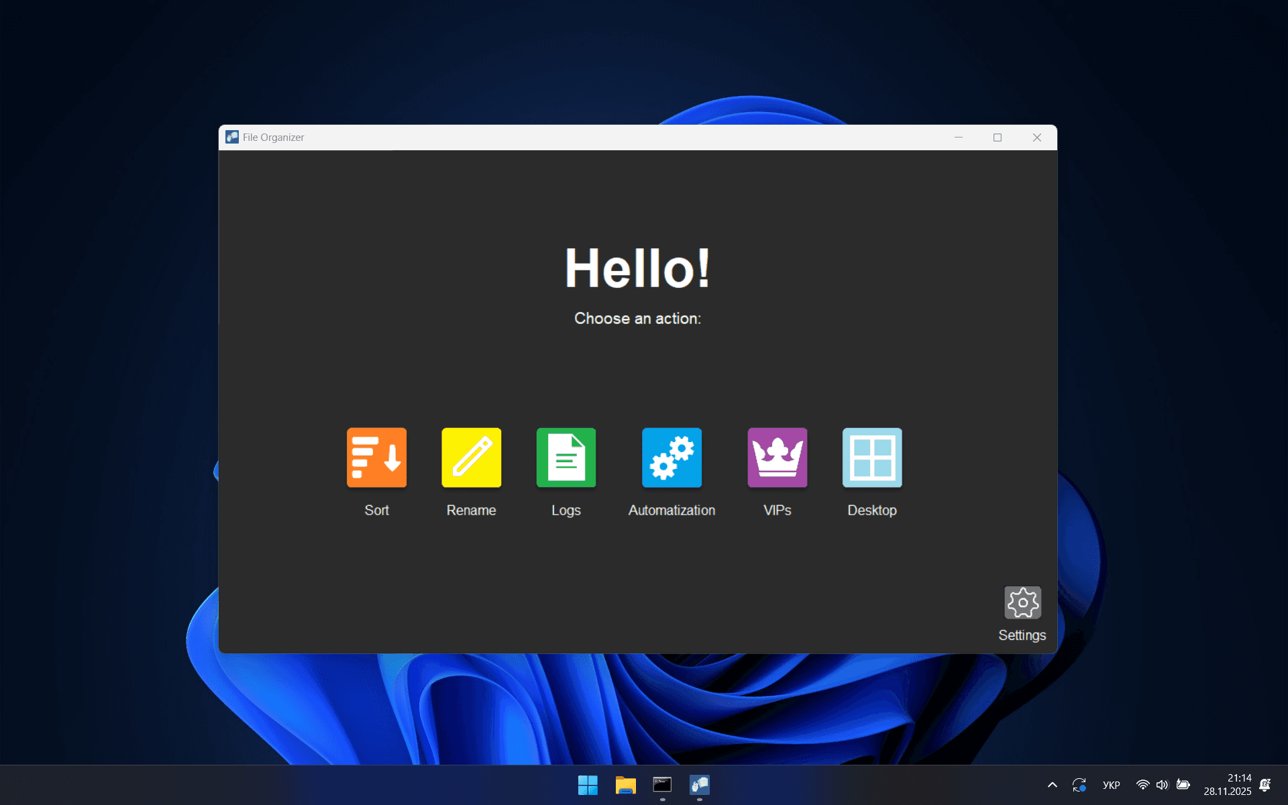Select the light-blue Desktop grid icon
This screenshot has width=1288, height=805.
(x=871, y=458)
